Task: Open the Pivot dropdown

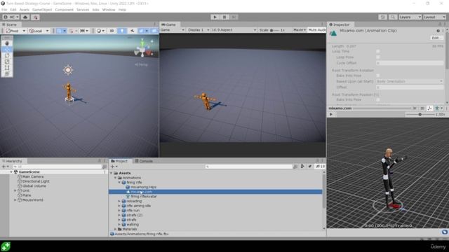Action: coord(15,31)
